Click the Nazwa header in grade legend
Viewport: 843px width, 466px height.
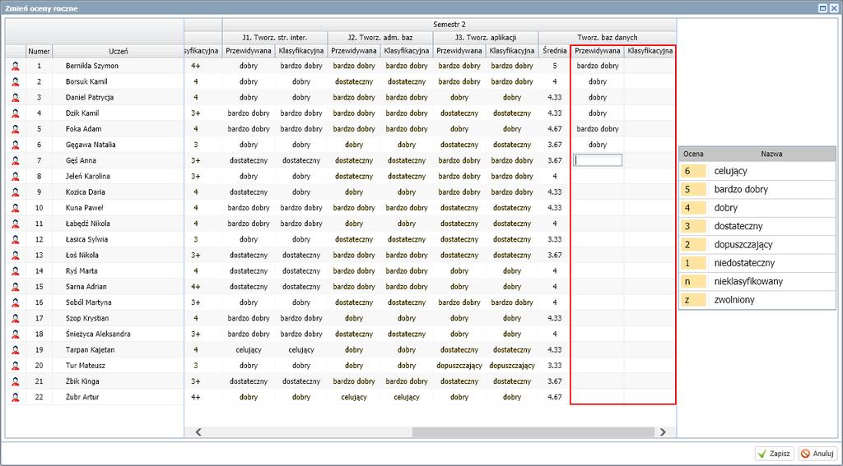771,154
